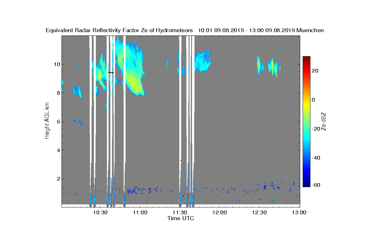Click the 11:30 time tick label
The width and height of the screenshot is (371, 247).
(x=180, y=213)
